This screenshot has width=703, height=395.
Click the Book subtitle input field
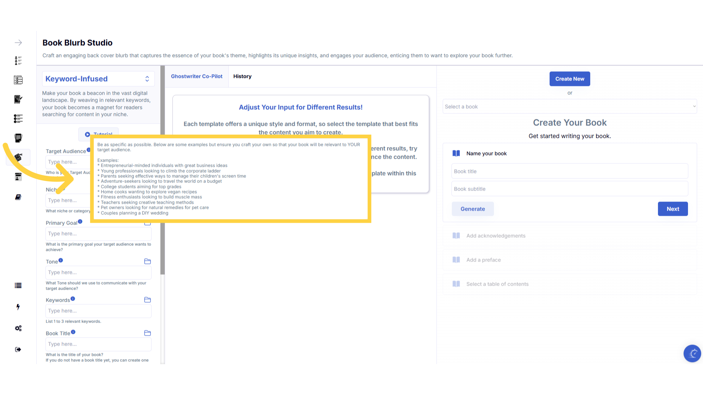tap(569, 189)
